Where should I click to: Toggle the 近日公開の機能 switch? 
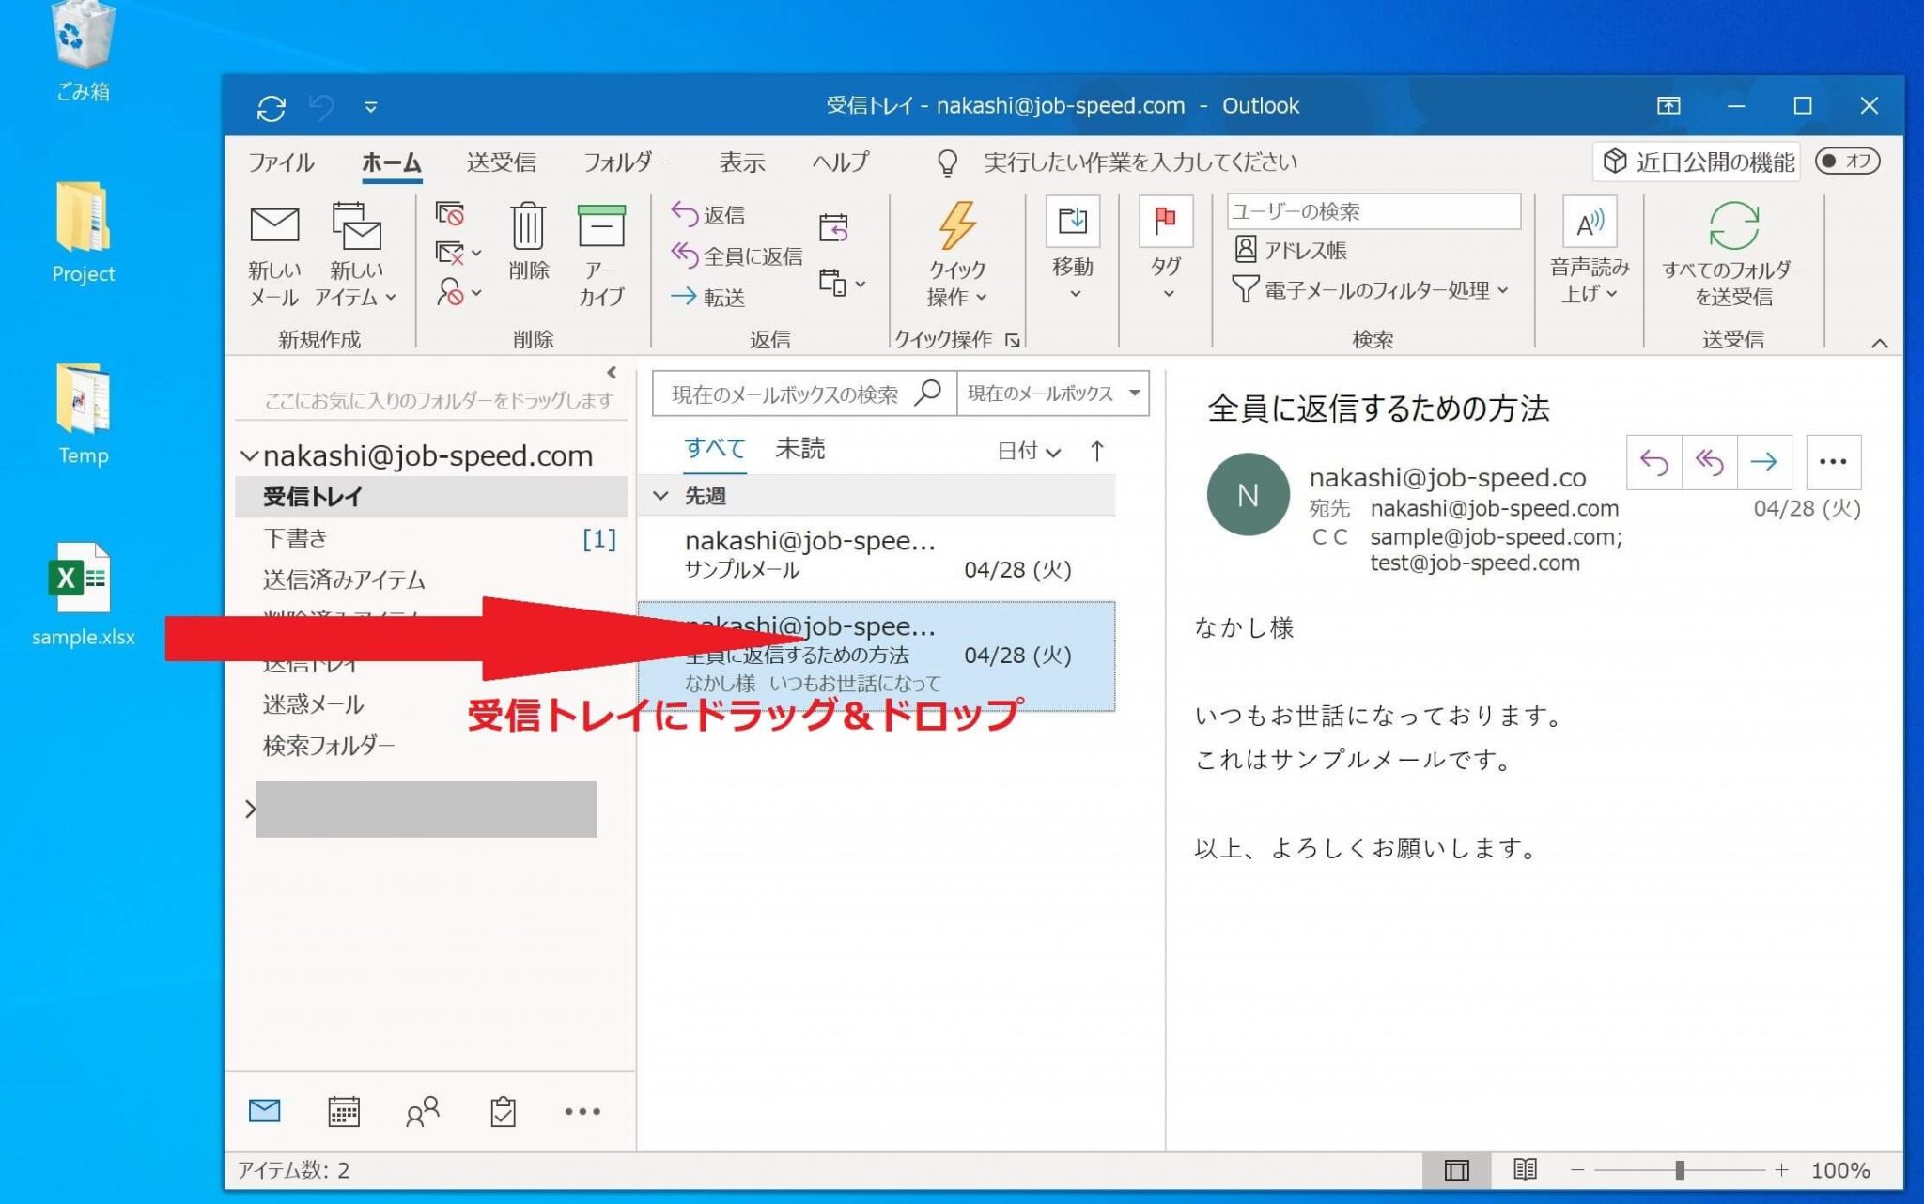click(x=1847, y=162)
